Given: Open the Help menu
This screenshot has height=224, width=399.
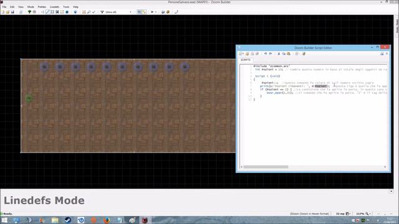Looking at the screenshot, I should coord(75,7).
